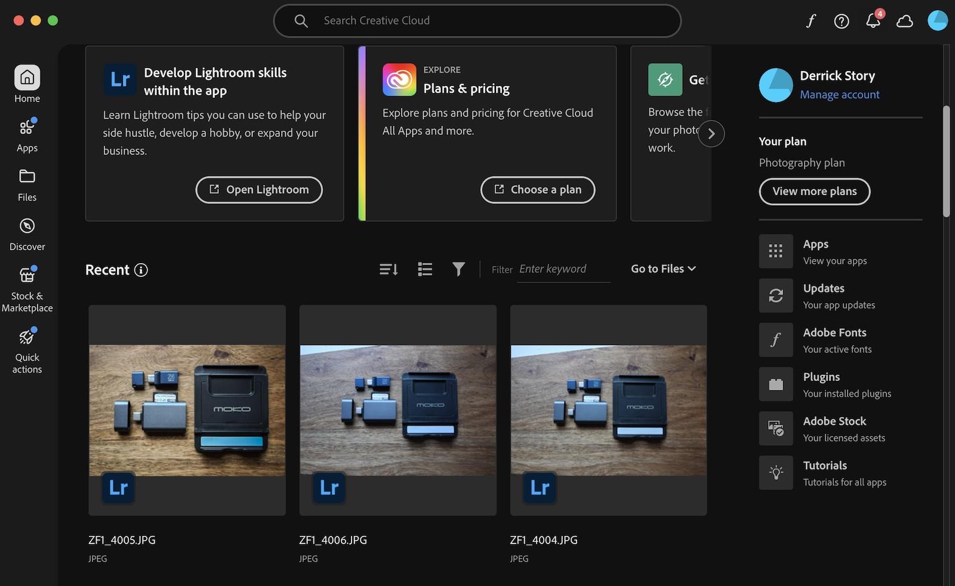Screen dimensions: 955x586
Task: Click the Adobe Stock panel icon
Action: (776, 428)
